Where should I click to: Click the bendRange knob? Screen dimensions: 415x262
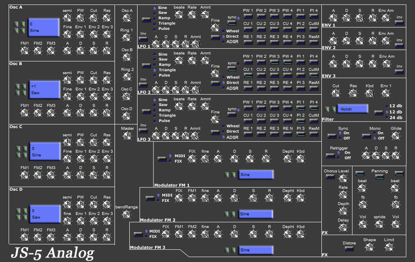point(126,215)
